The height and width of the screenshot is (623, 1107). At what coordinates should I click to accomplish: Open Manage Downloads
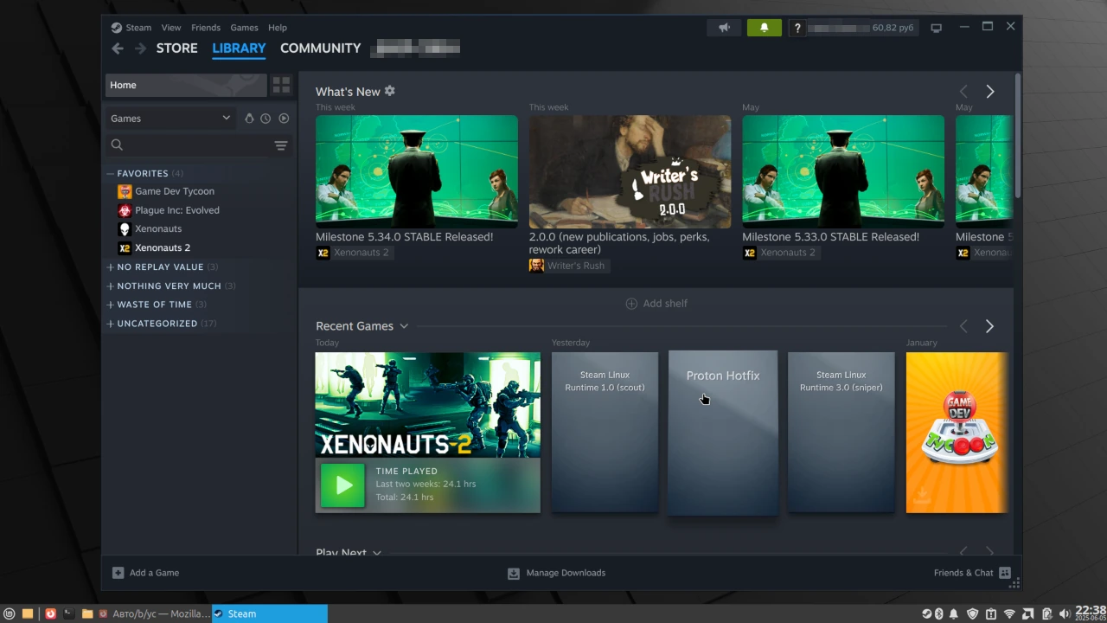tap(556, 573)
